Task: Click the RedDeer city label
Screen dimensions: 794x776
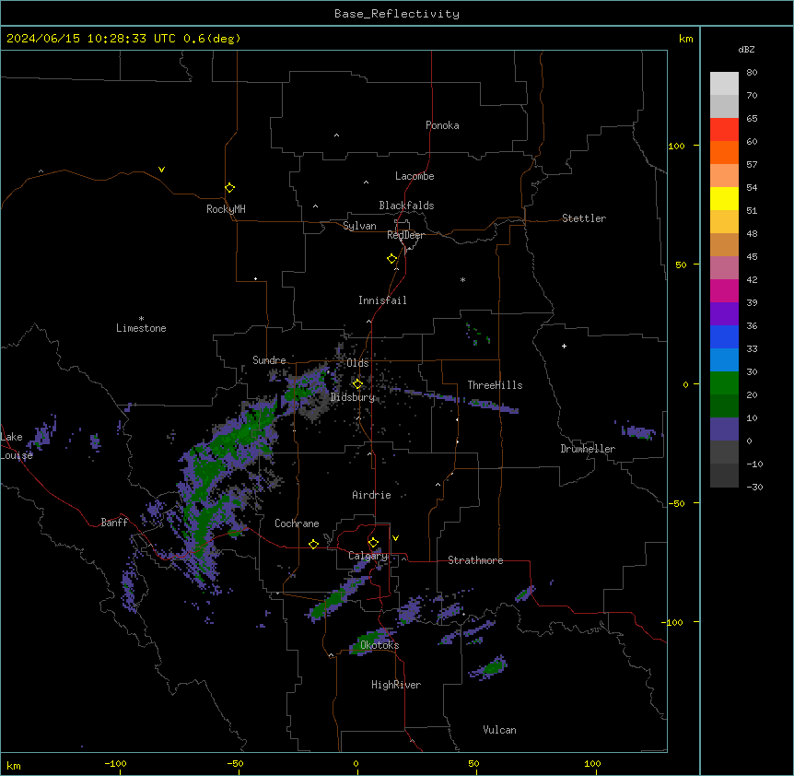Action: pyautogui.click(x=405, y=235)
